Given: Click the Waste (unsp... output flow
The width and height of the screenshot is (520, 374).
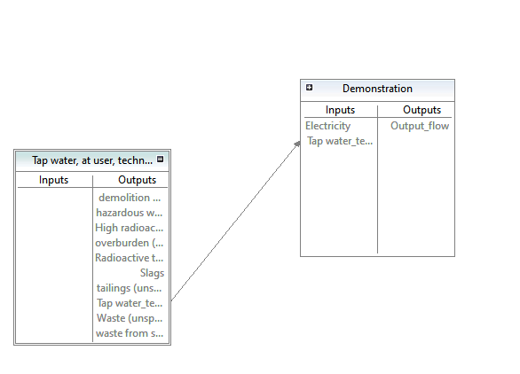Looking at the screenshot, I should click(x=130, y=318).
